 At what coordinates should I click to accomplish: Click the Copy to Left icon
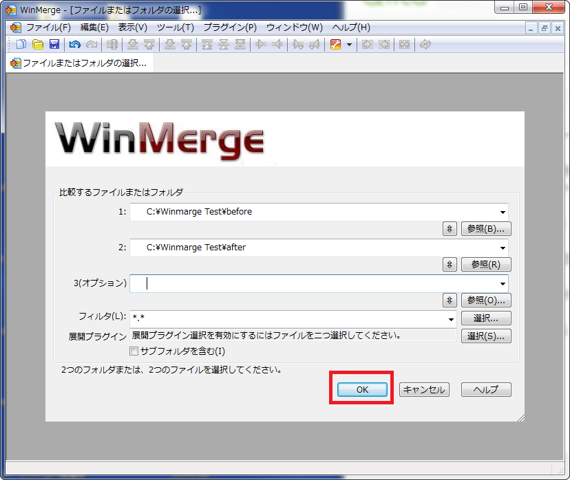click(277, 44)
